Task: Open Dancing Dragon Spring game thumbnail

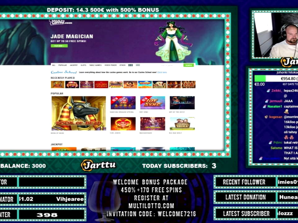Action: click(123, 103)
